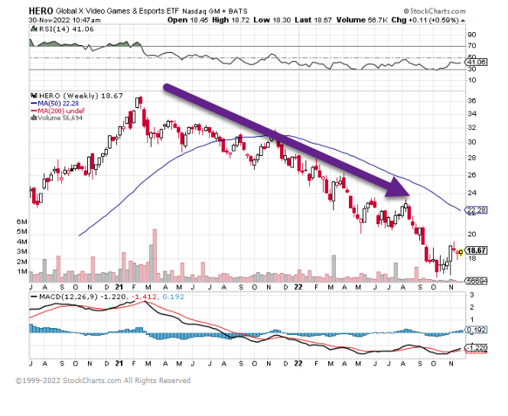Click the 0.192 histogram axis tag
The width and height of the screenshot is (508, 416).
tap(476, 330)
